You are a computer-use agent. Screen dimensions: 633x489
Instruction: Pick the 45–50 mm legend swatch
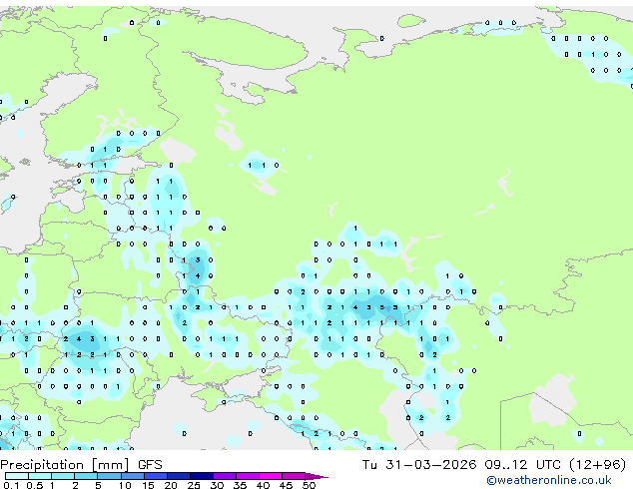(294, 476)
